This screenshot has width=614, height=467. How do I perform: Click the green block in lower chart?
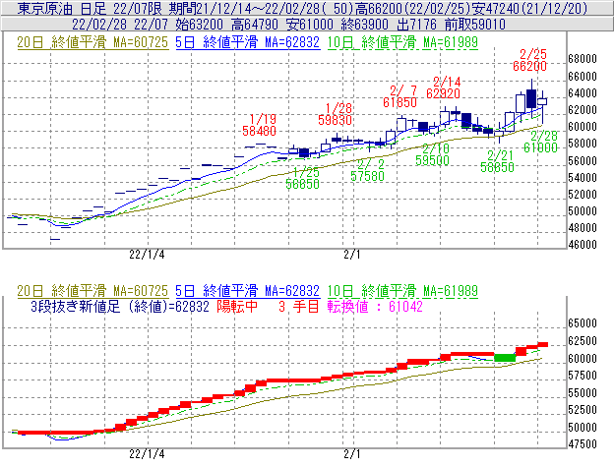[505, 358]
